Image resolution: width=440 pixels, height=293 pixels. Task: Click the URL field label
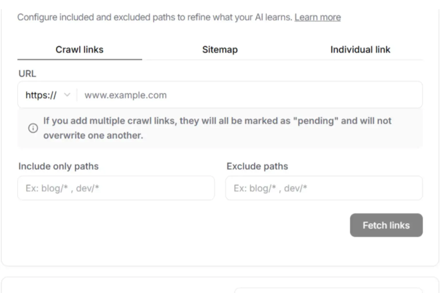[x=27, y=74]
